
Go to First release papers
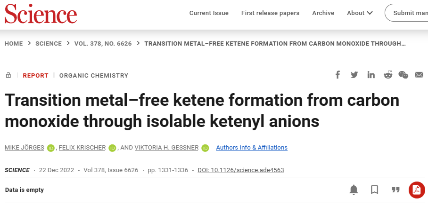click(x=270, y=13)
